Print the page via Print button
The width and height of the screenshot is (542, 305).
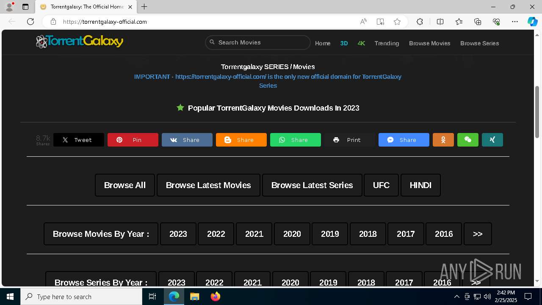point(350,140)
